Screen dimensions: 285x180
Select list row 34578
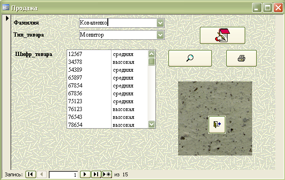(107, 62)
